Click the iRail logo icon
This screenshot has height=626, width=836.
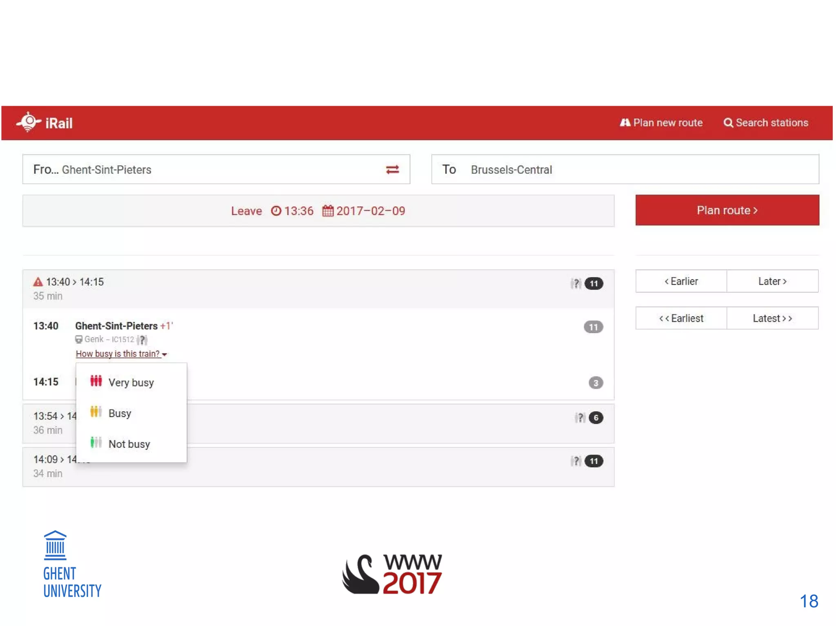click(29, 122)
